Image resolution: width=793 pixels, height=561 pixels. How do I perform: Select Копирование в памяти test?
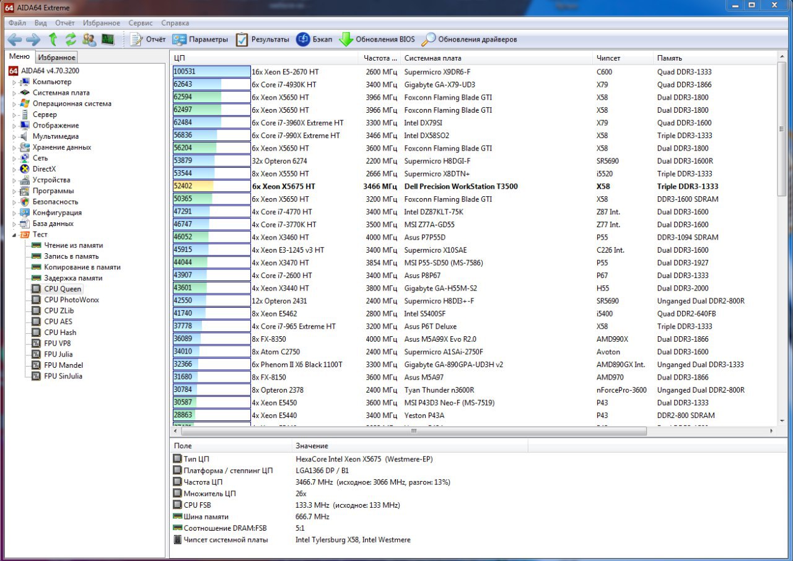[x=82, y=267]
